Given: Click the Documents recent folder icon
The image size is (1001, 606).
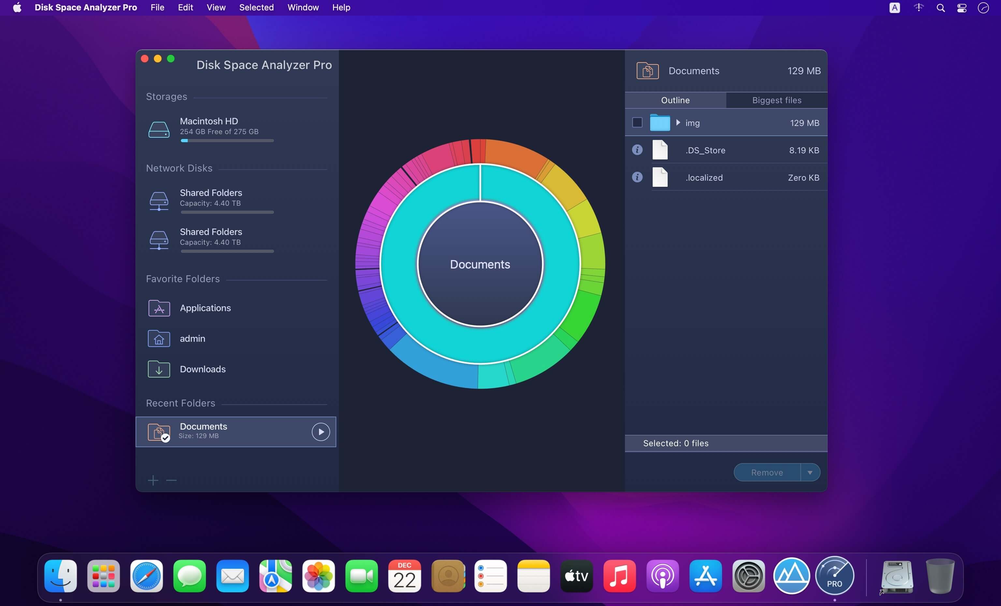Looking at the screenshot, I should point(159,432).
